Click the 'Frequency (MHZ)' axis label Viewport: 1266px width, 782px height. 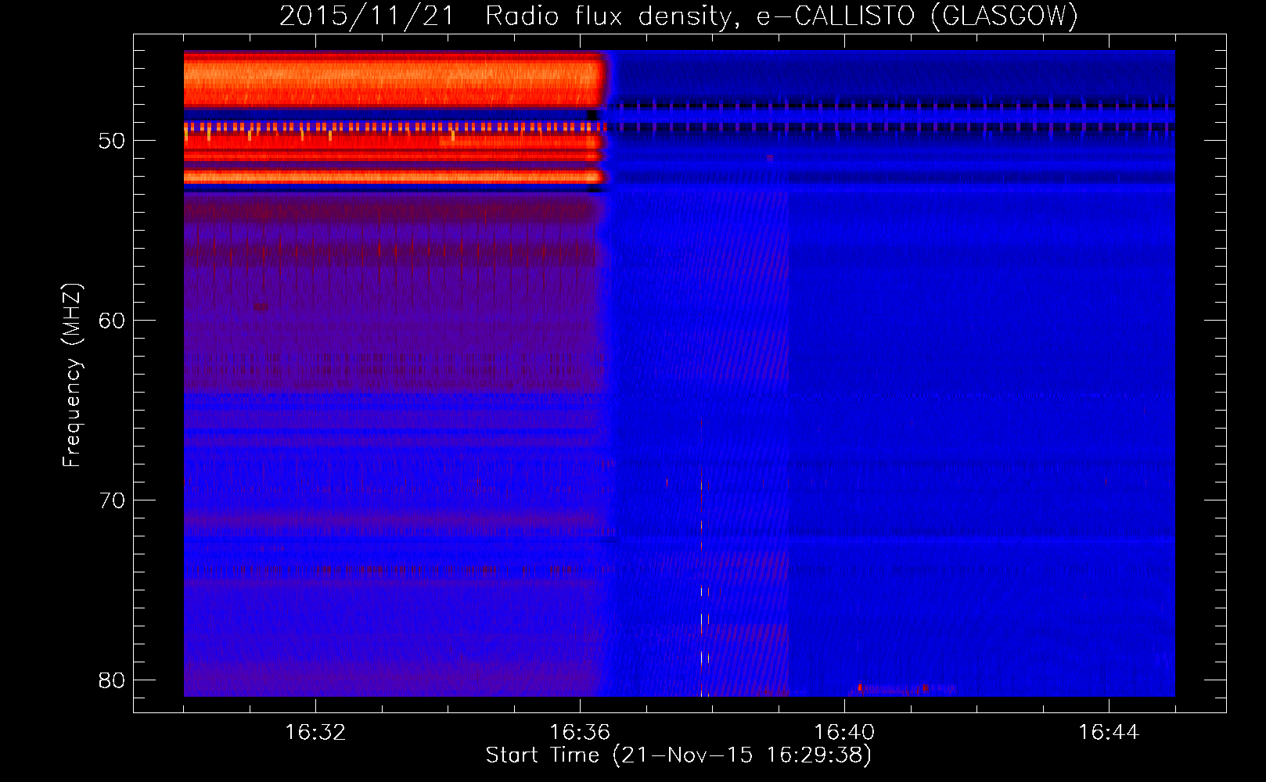[x=71, y=375]
